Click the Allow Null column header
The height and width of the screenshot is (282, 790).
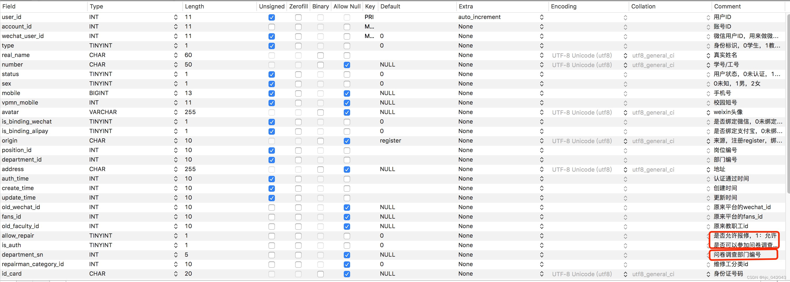click(x=347, y=6)
